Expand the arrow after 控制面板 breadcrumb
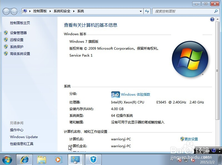Image resolution: width=222 pixels, height=165 pixels. point(50,11)
